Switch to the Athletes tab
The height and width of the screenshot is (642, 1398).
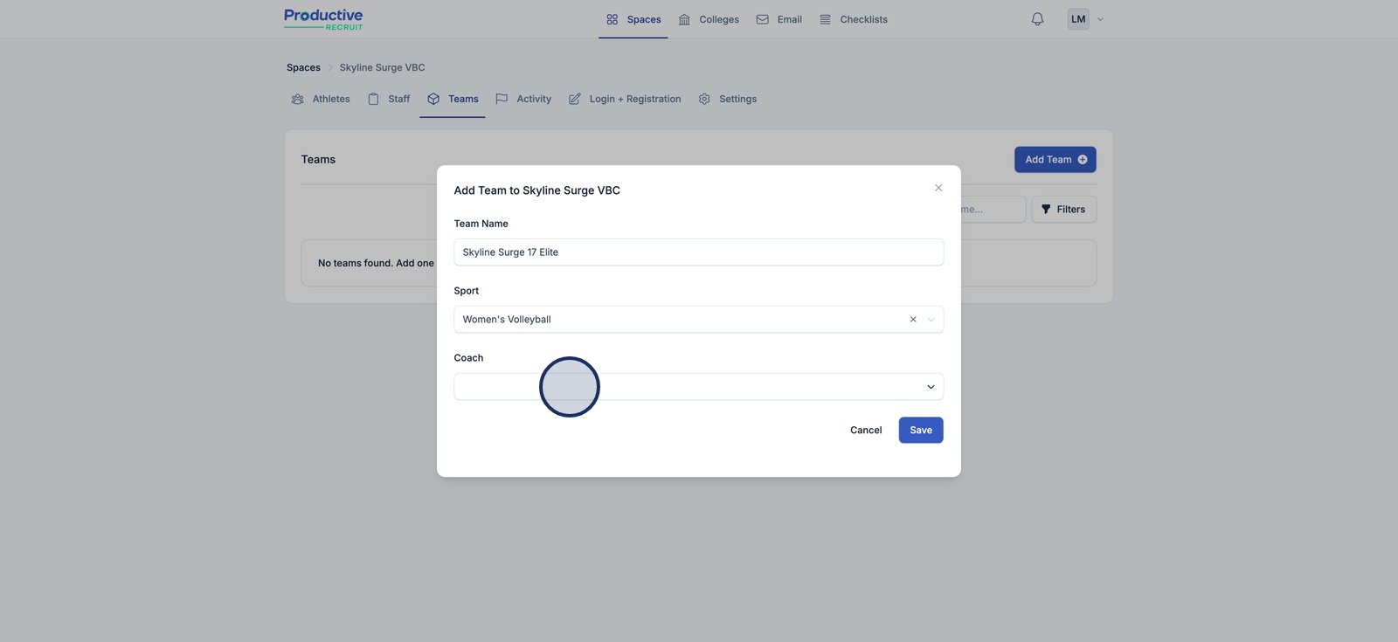tap(321, 100)
